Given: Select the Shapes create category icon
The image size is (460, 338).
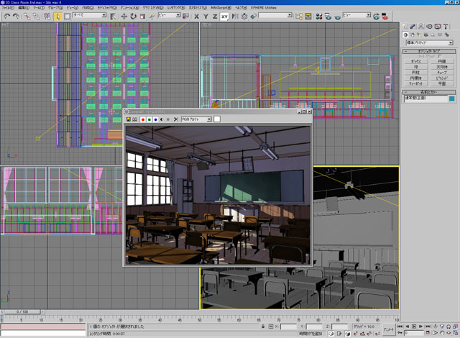Looking at the screenshot, I should 413,35.
